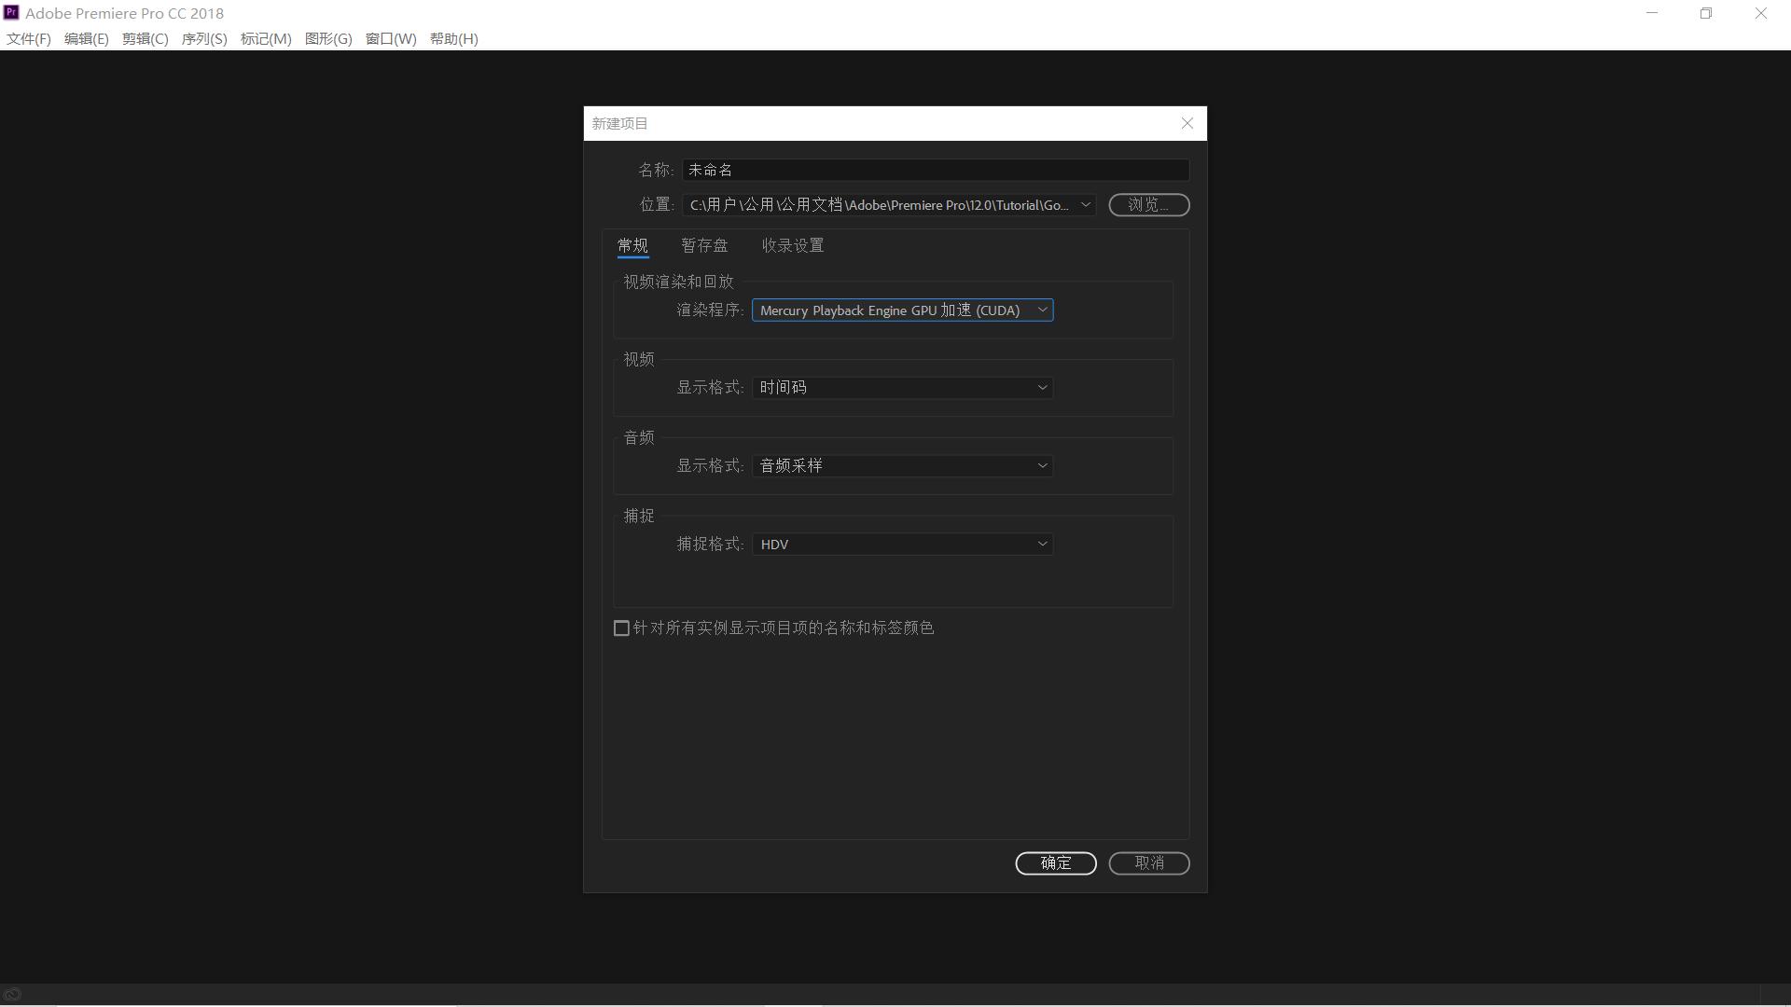This screenshot has height=1007, width=1791.
Task: Click the 确定 button
Action: pos(1055,863)
